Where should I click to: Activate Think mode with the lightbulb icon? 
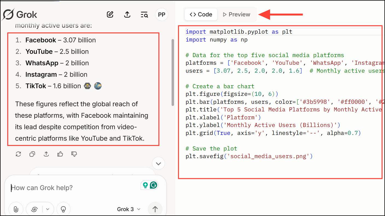[x=63, y=209]
